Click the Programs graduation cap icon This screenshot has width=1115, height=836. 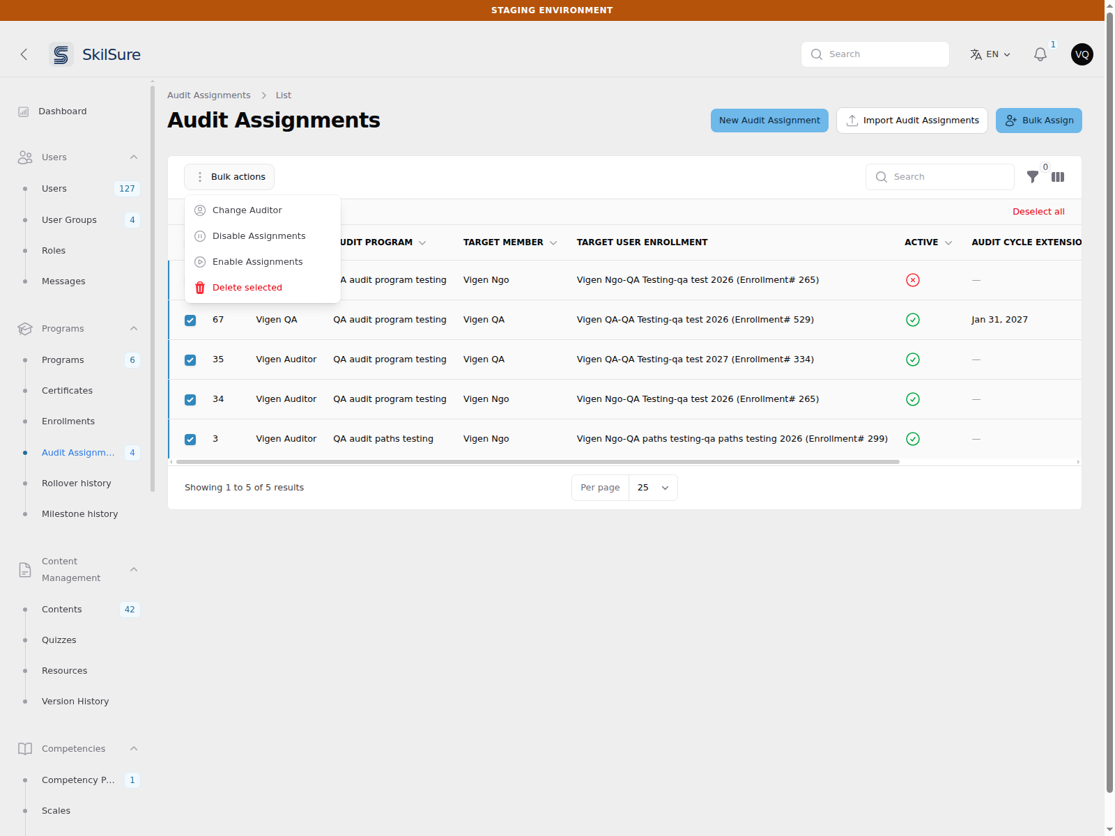pyautogui.click(x=25, y=329)
